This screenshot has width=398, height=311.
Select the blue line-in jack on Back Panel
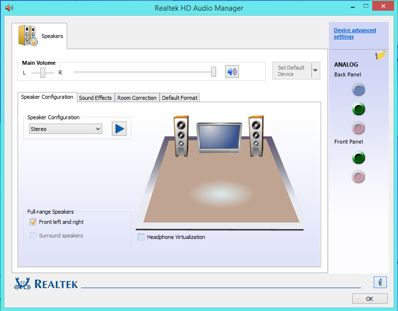[x=358, y=90]
